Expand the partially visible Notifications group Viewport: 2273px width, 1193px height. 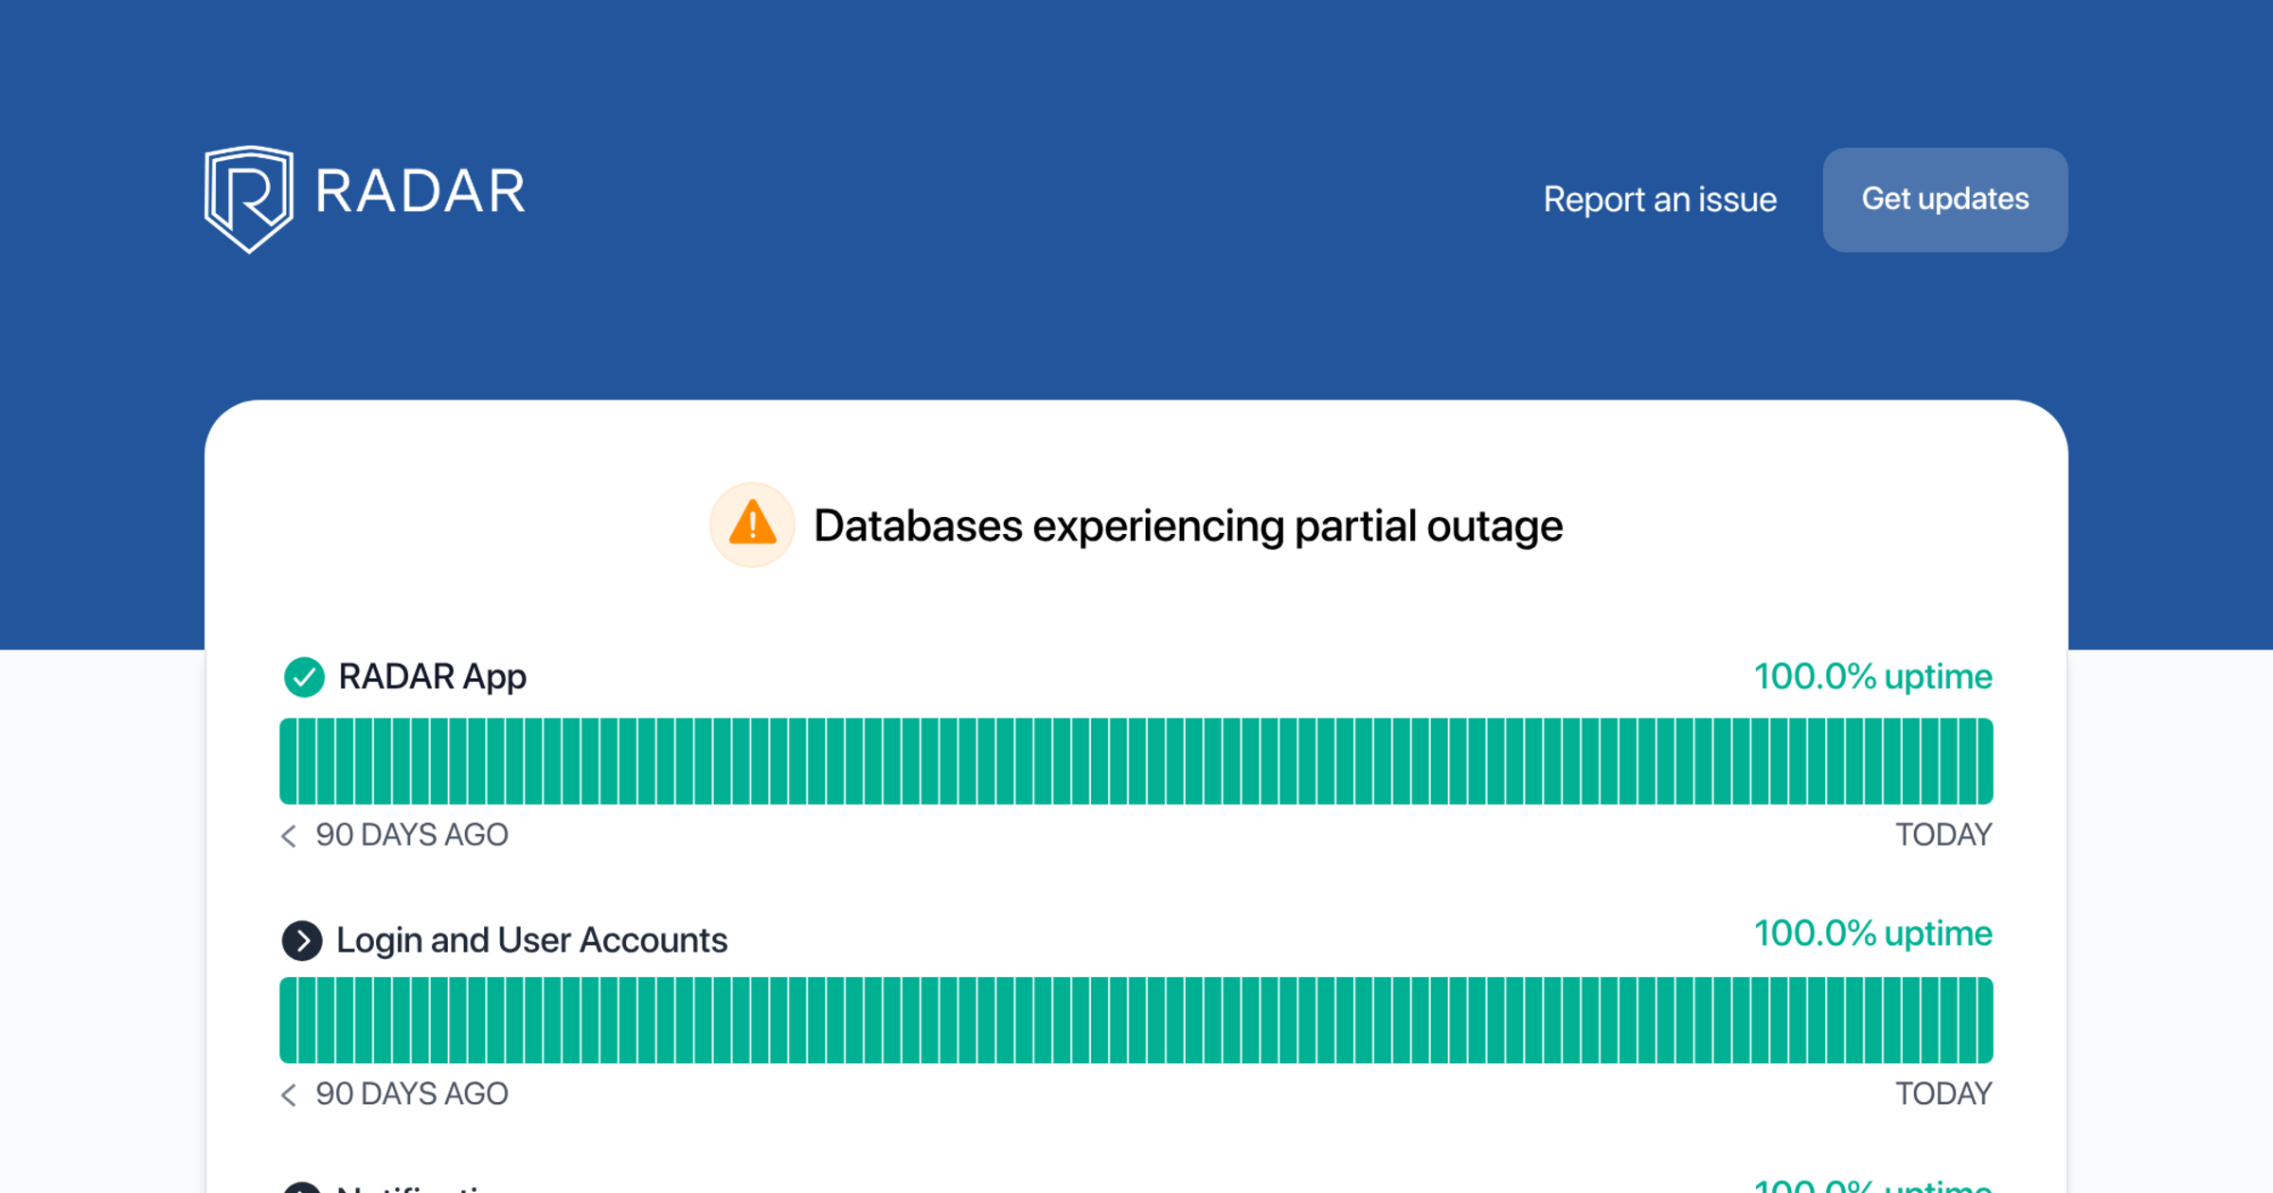pyautogui.click(x=302, y=1187)
